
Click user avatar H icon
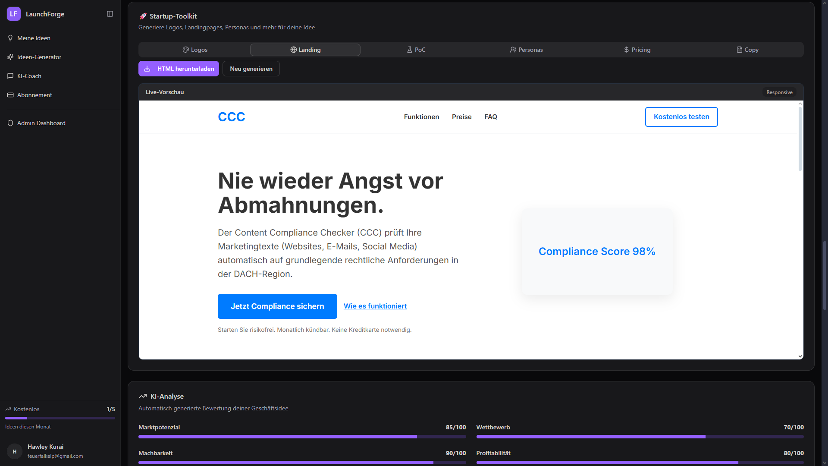(x=15, y=451)
